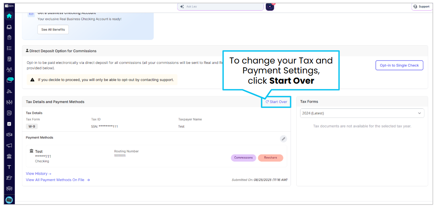The height and width of the screenshot is (208, 434).
Task: Open the hands with heart icon in sidebar
Action: click(x=9, y=189)
